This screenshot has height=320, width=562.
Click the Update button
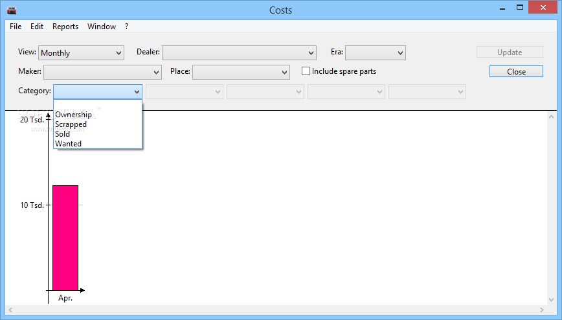[510, 52]
